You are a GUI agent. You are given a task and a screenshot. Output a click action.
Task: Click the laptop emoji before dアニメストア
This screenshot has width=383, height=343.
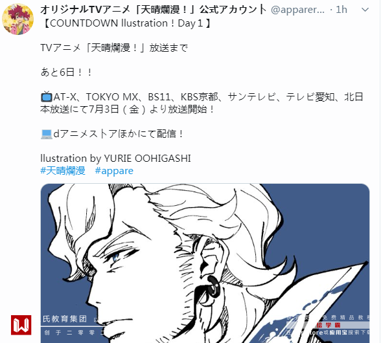click(x=47, y=134)
